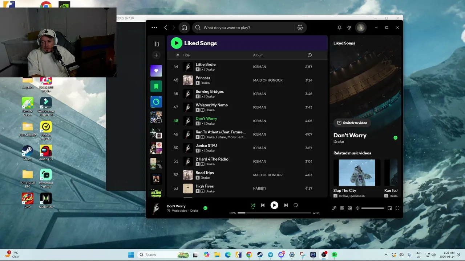
Task: Select the Princess track row
Action: pyautogui.click(x=247, y=80)
